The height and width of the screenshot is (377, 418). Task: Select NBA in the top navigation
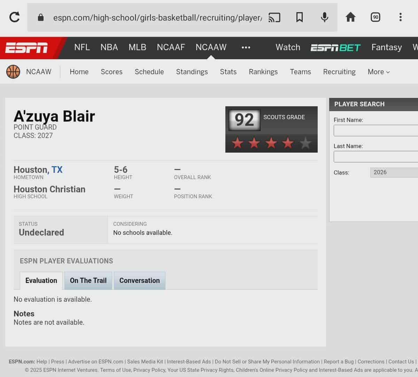(x=109, y=47)
